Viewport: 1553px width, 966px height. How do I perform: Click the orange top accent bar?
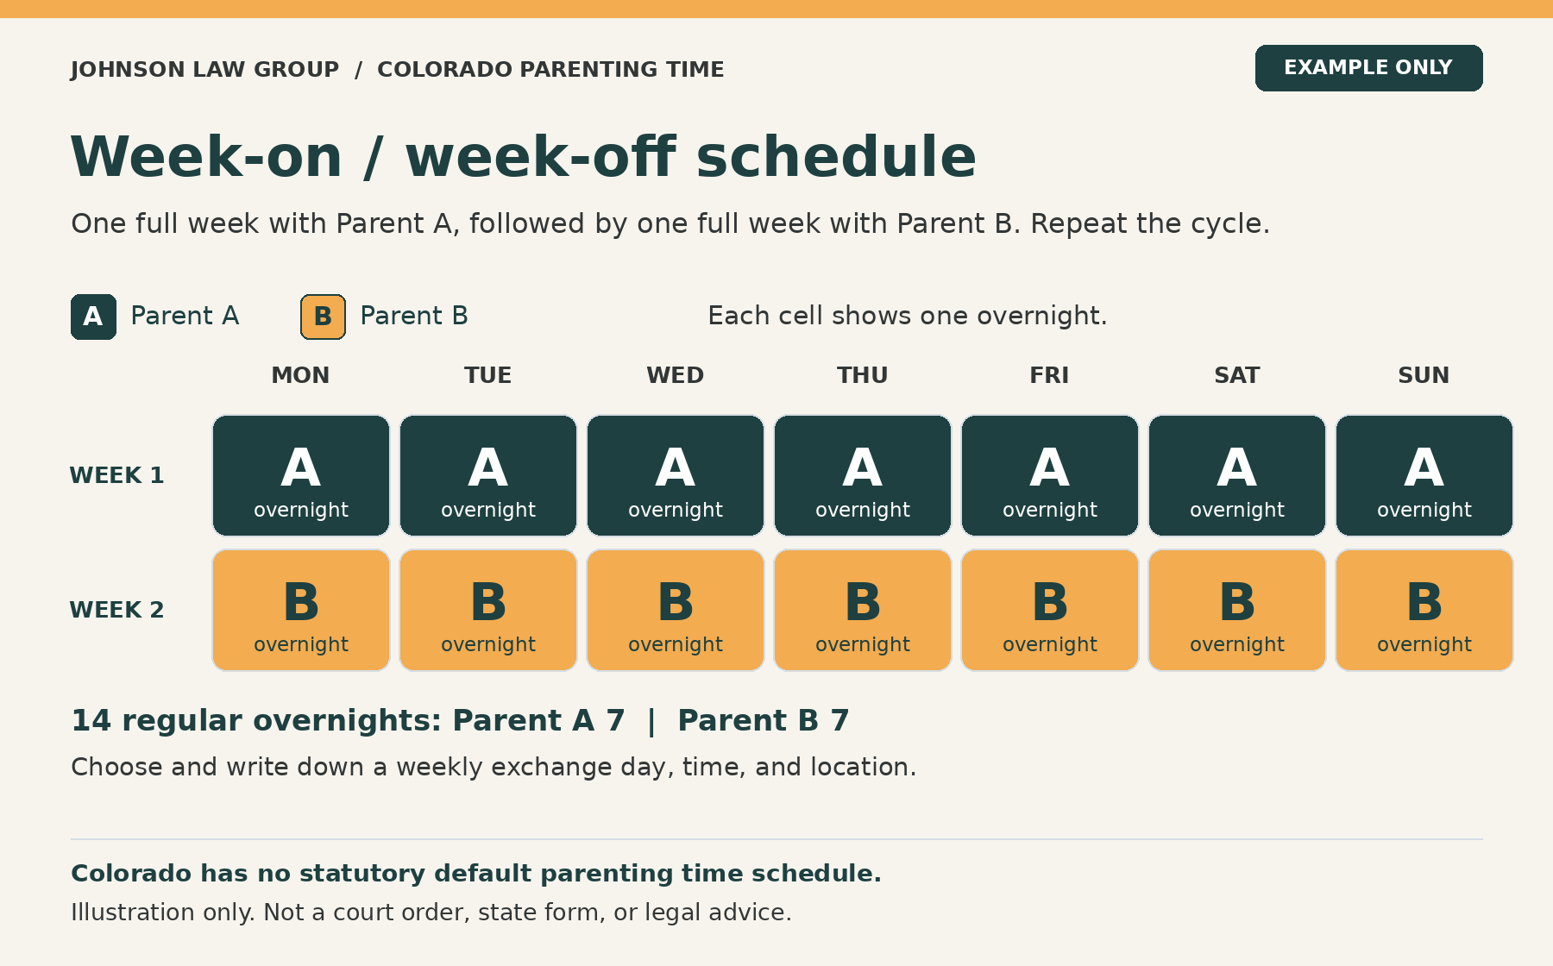[x=776, y=9]
